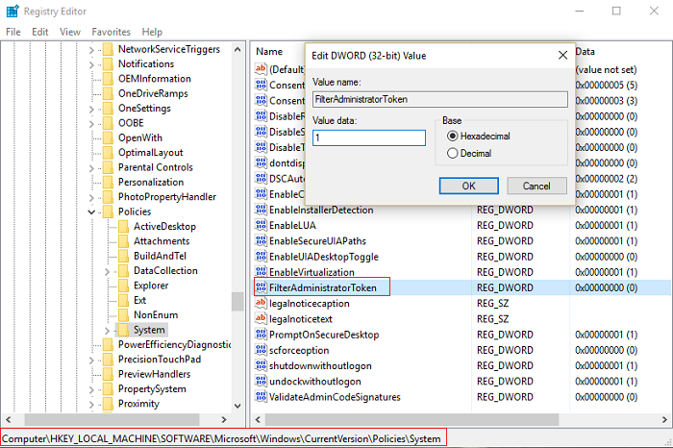Click the tree pane vertical scrollbar
673x448 pixels.
[237, 301]
